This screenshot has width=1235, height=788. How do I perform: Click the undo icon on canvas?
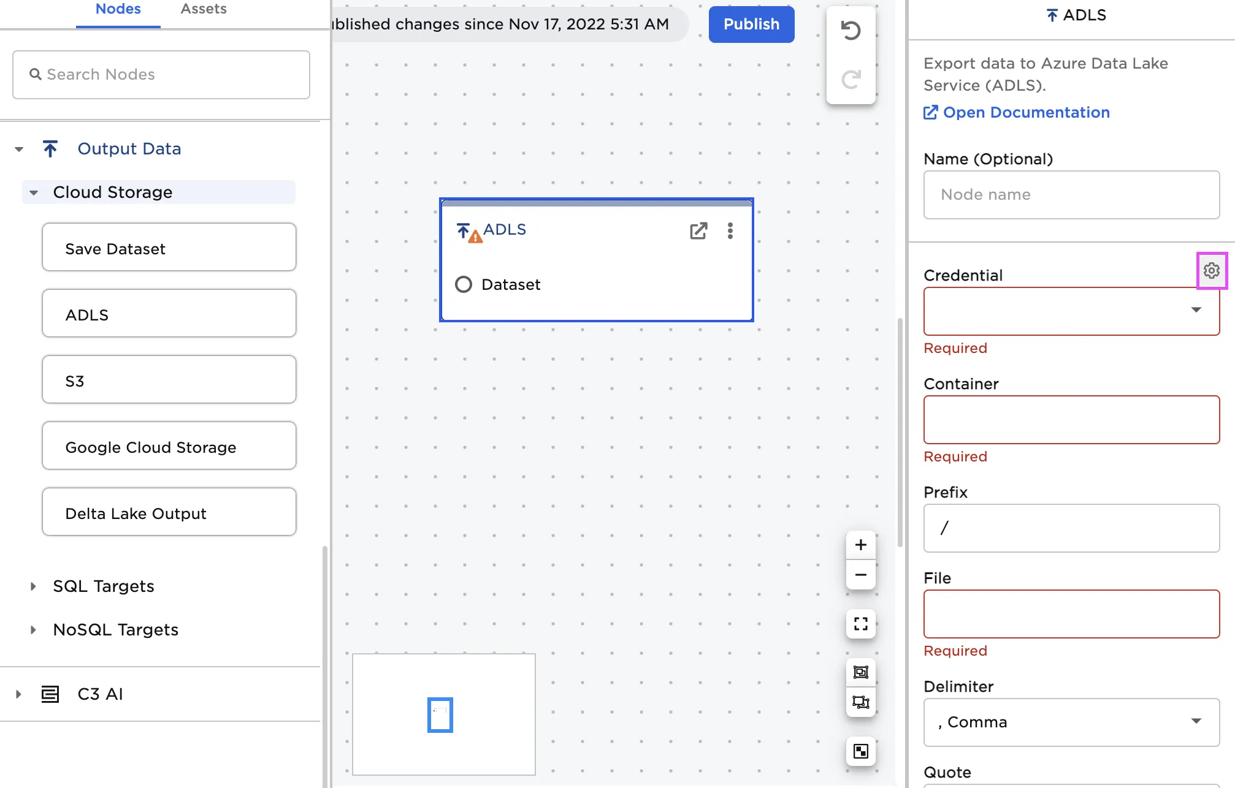(851, 31)
